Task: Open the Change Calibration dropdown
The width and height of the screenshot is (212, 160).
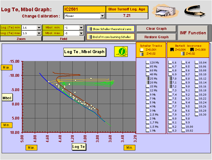Action: 102,16
